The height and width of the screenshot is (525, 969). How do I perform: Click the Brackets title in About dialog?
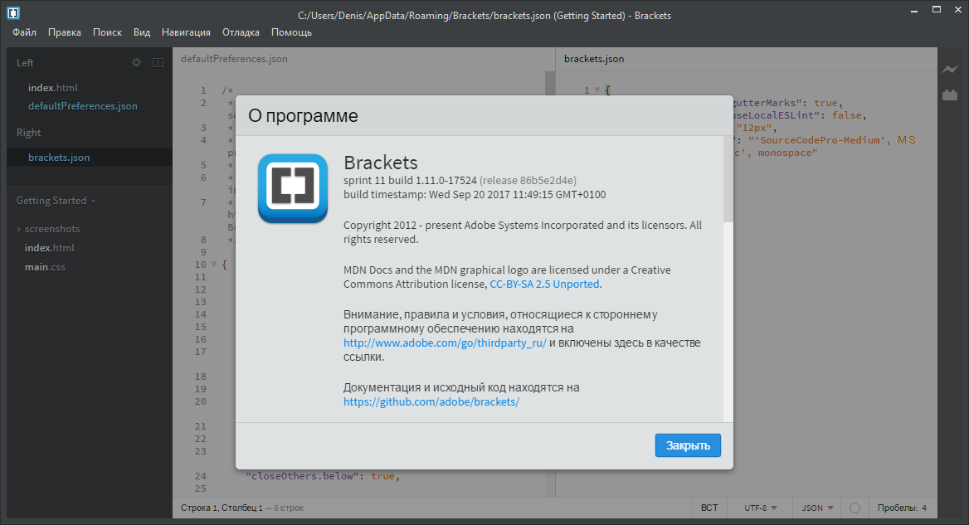click(381, 163)
